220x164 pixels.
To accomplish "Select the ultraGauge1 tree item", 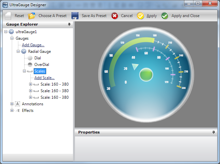I will click(x=26, y=32).
